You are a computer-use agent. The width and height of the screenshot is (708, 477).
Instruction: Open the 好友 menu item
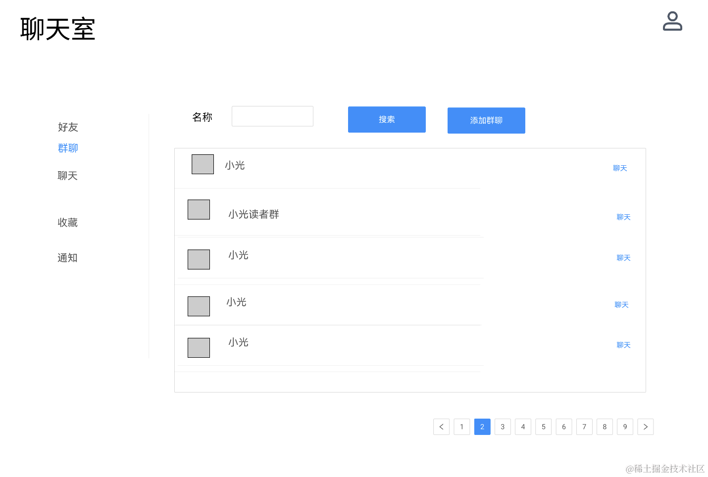pos(68,127)
